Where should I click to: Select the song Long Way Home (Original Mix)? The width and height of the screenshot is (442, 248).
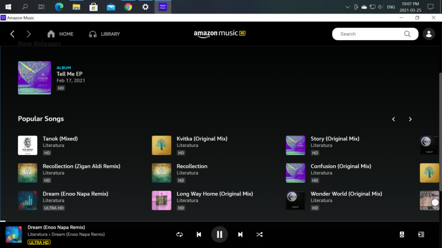point(215,194)
